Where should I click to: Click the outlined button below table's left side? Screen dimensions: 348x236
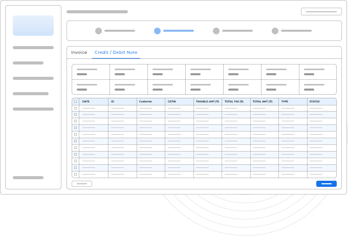point(82,184)
